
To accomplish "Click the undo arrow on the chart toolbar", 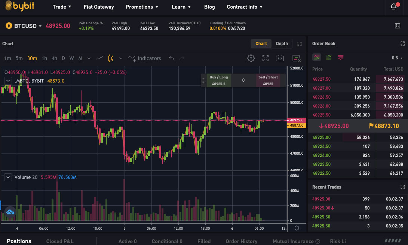I will (171, 58).
